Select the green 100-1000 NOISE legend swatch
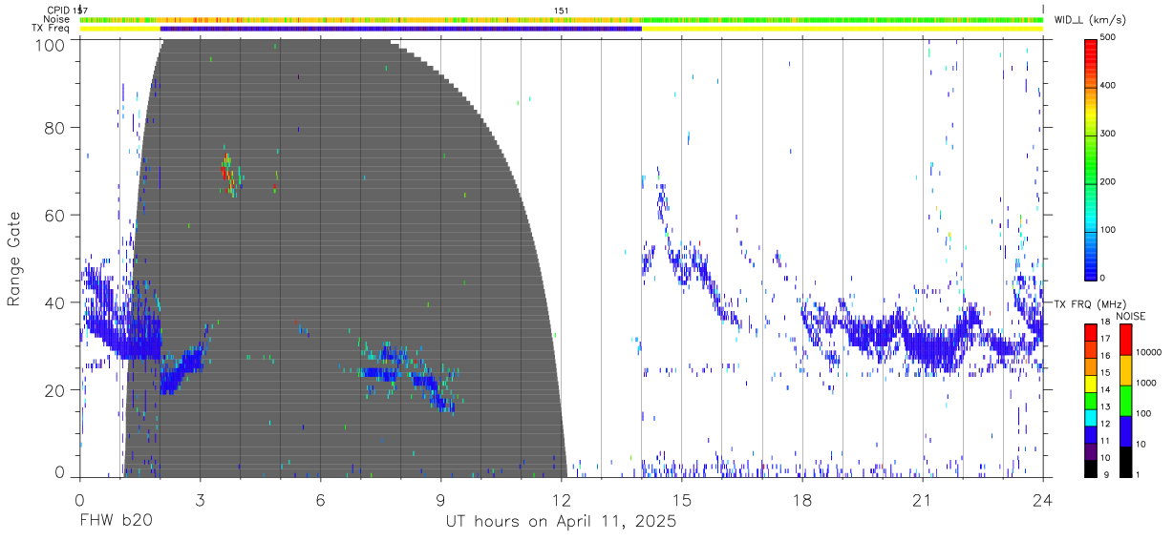The height and width of the screenshot is (541, 1173). [1125, 400]
